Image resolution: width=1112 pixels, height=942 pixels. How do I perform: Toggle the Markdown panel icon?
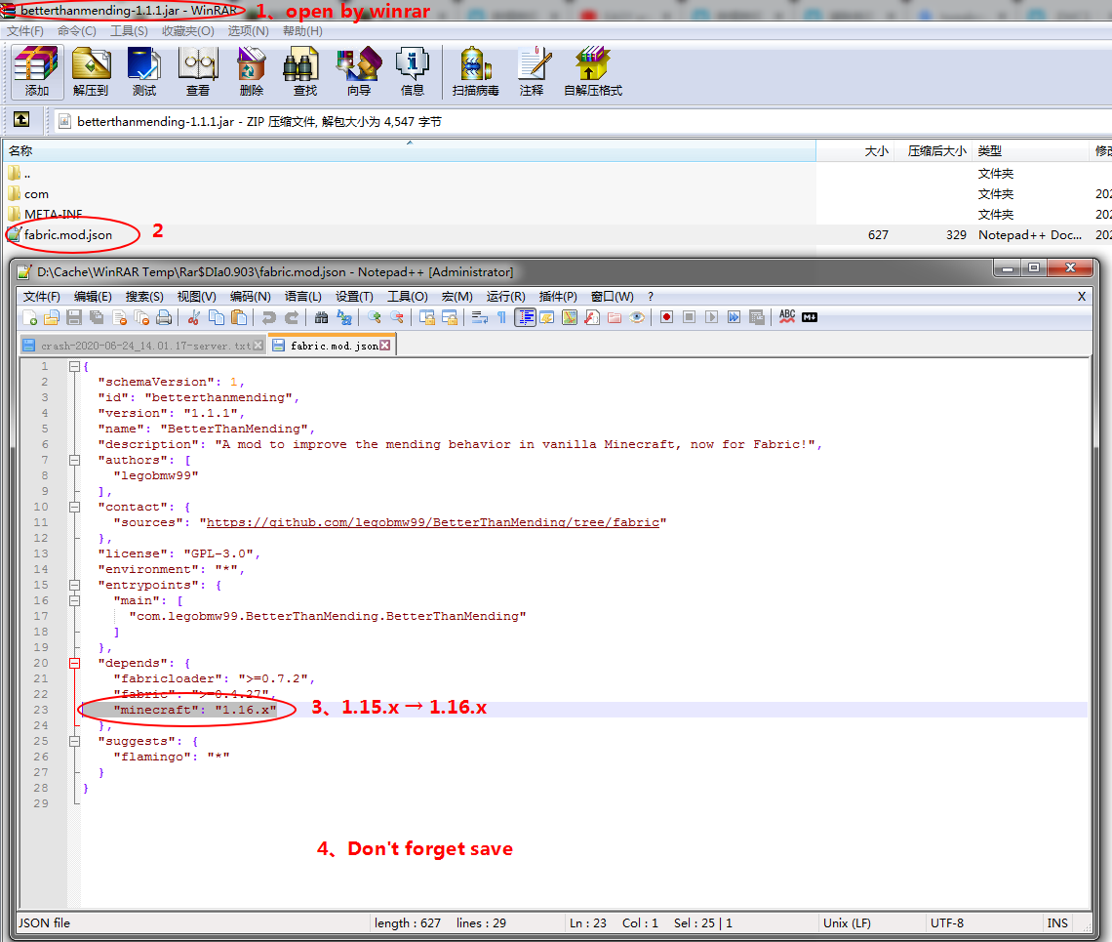click(x=810, y=317)
